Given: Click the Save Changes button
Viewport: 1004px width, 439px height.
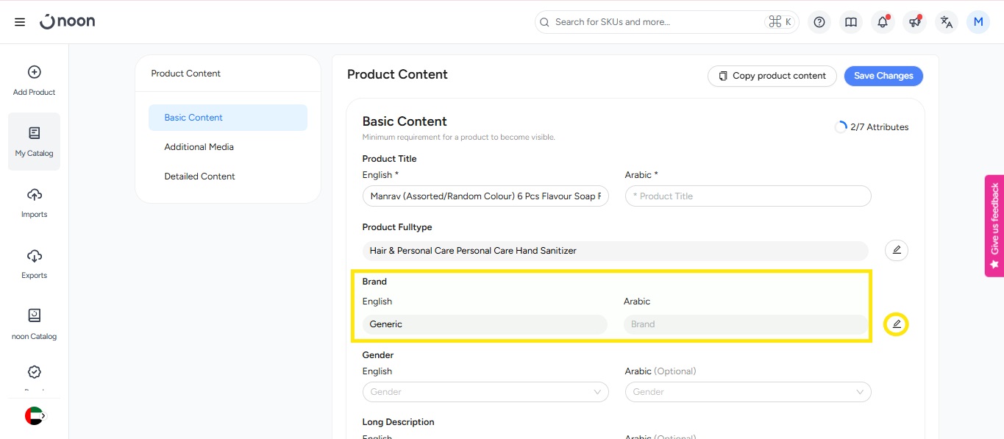Looking at the screenshot, I should coord(883,76).
